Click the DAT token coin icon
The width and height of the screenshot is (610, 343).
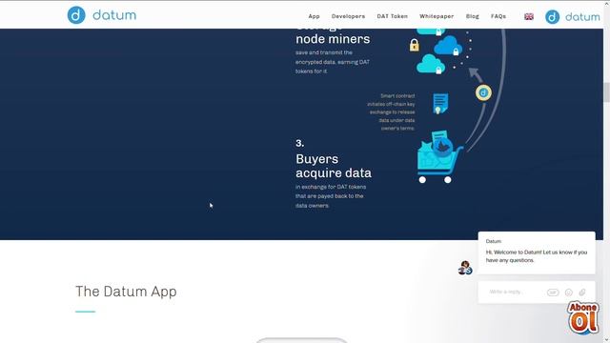pos(483,93)
